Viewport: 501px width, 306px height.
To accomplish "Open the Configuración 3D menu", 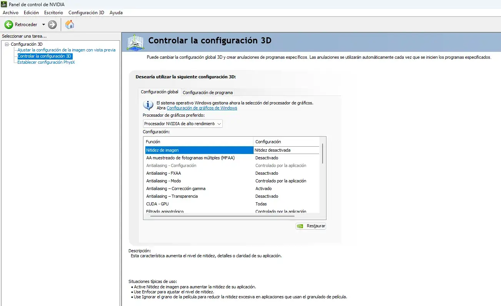I will point(86,13).
